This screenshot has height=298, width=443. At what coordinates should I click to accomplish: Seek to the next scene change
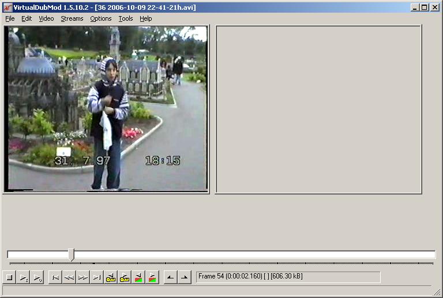pyautogui.click(x=152, y=277)
